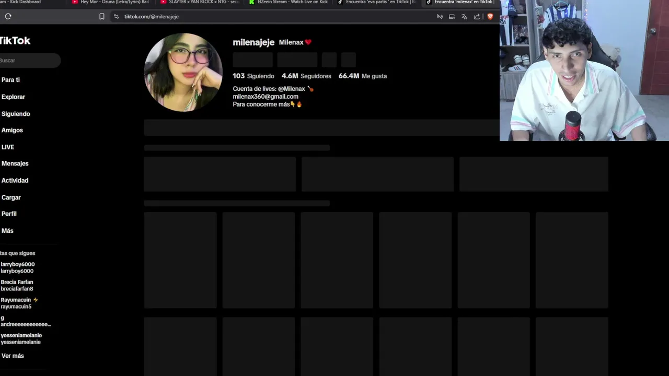Open the Cargar upload page
This screenshot has height=376, width=669.
pyautogui.click(x=11, y=197)
